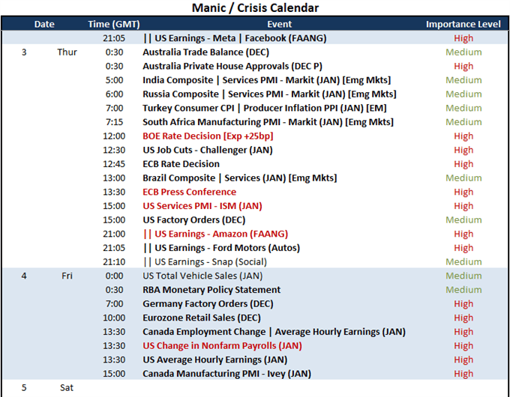
Task: Click 'Medium' importance for Turkey Consumer CPI
Action: [x=463, y=108]
